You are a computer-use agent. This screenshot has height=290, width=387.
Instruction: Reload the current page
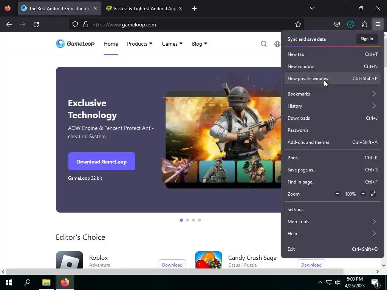point(36,25)
